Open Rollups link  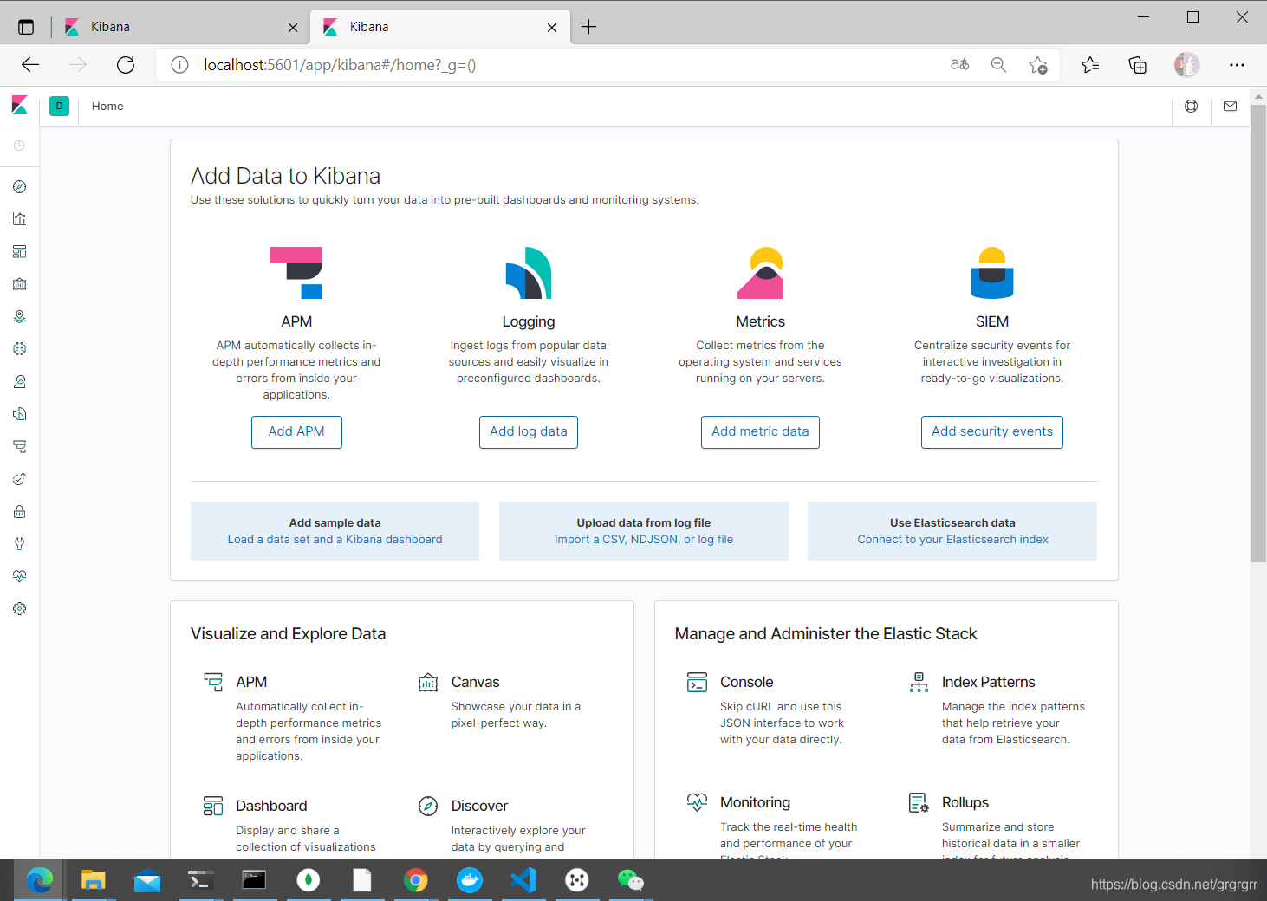(x=965, y=802)
